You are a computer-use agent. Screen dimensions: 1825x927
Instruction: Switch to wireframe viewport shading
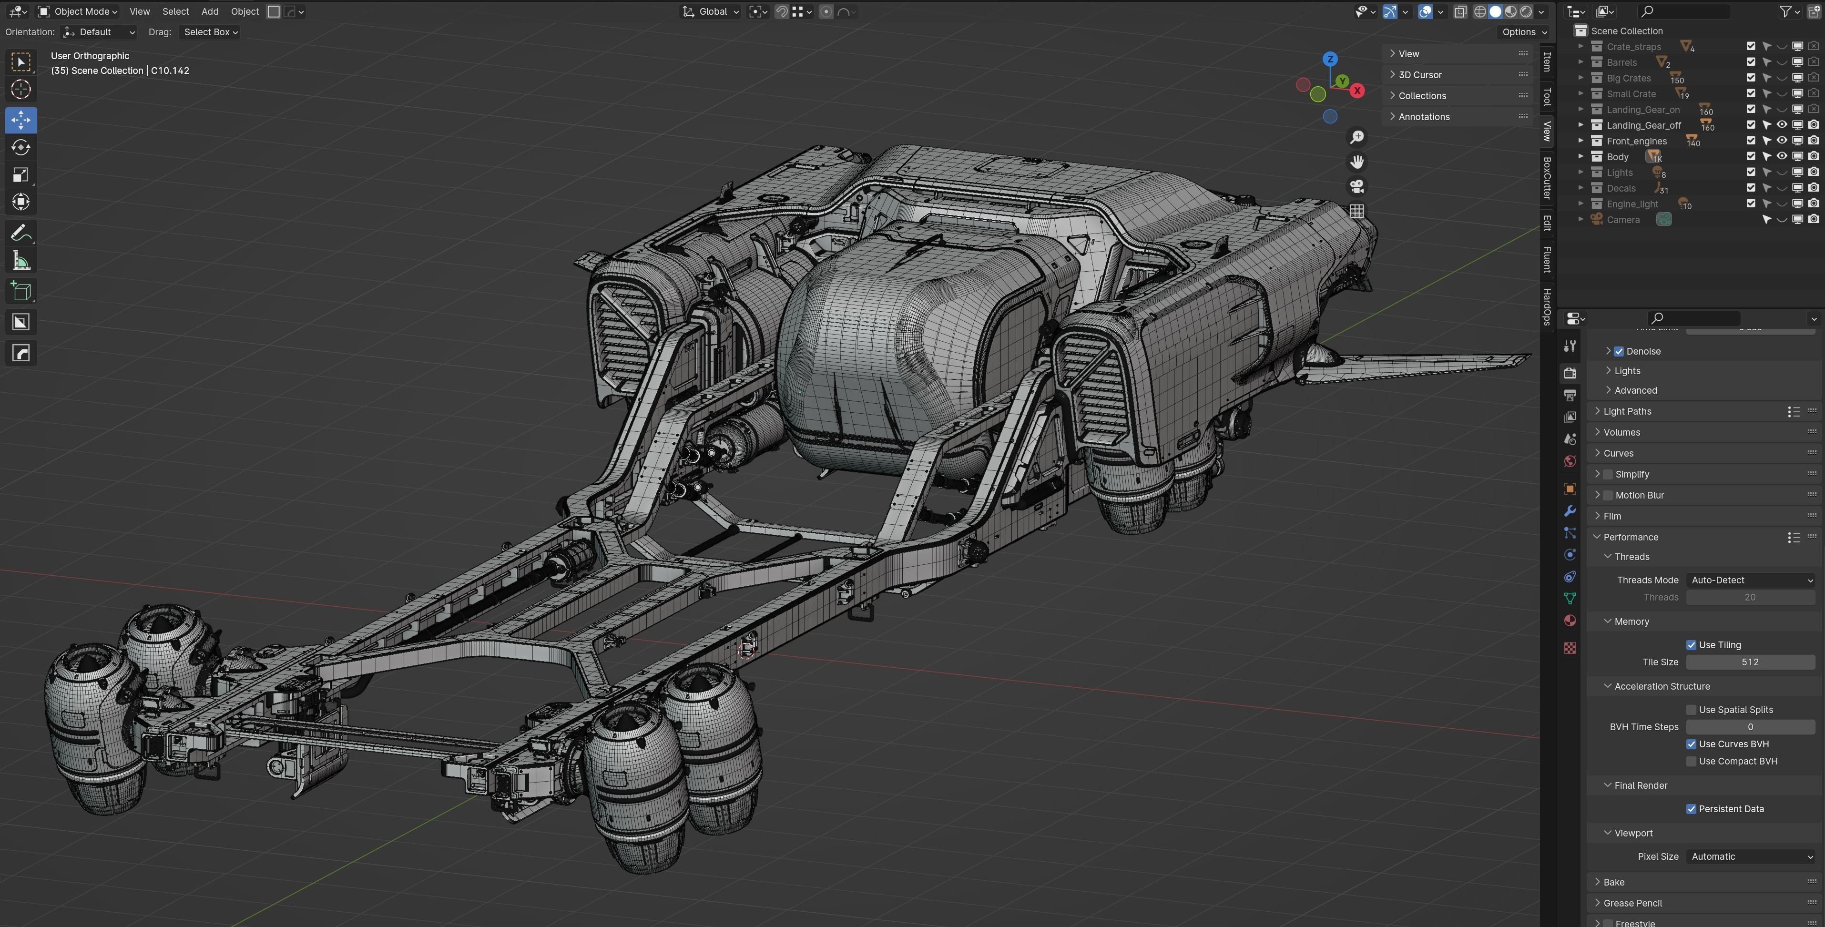1480,11
